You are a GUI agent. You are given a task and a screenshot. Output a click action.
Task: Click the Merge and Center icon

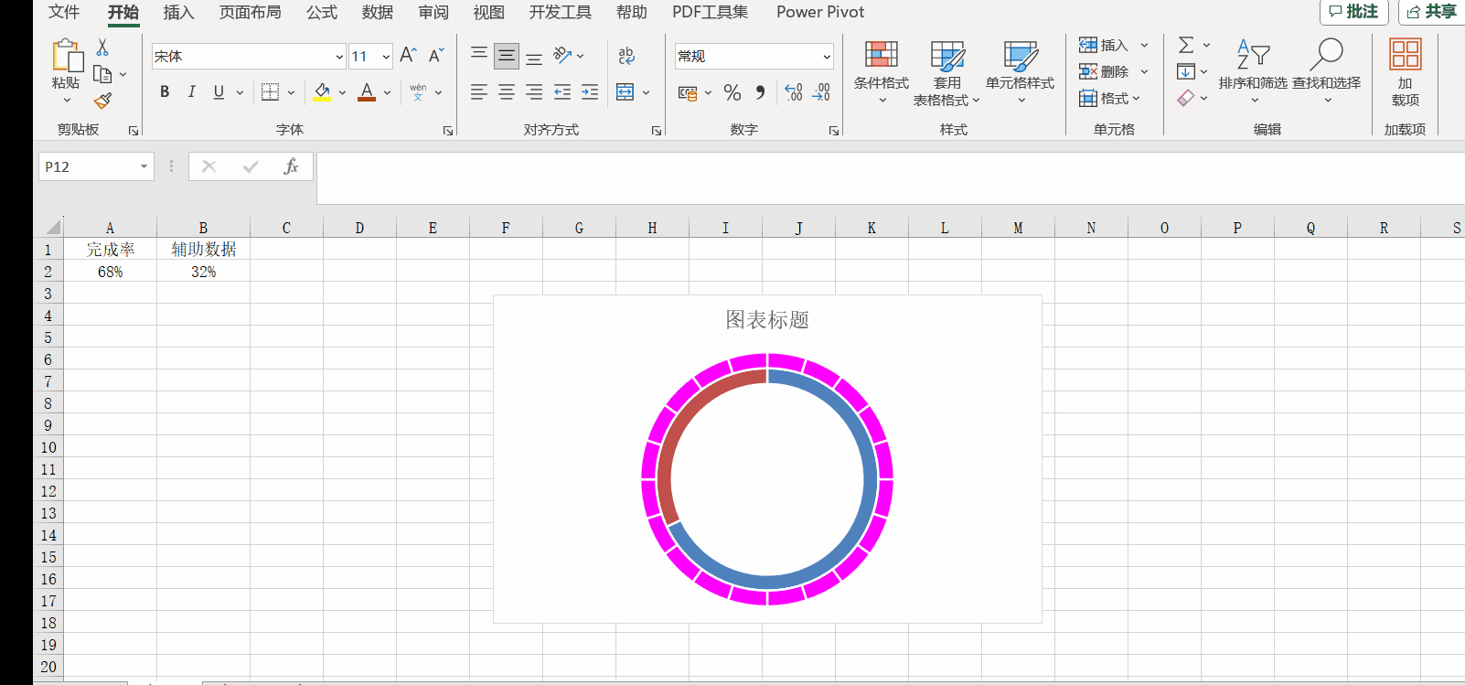[626, 91]
